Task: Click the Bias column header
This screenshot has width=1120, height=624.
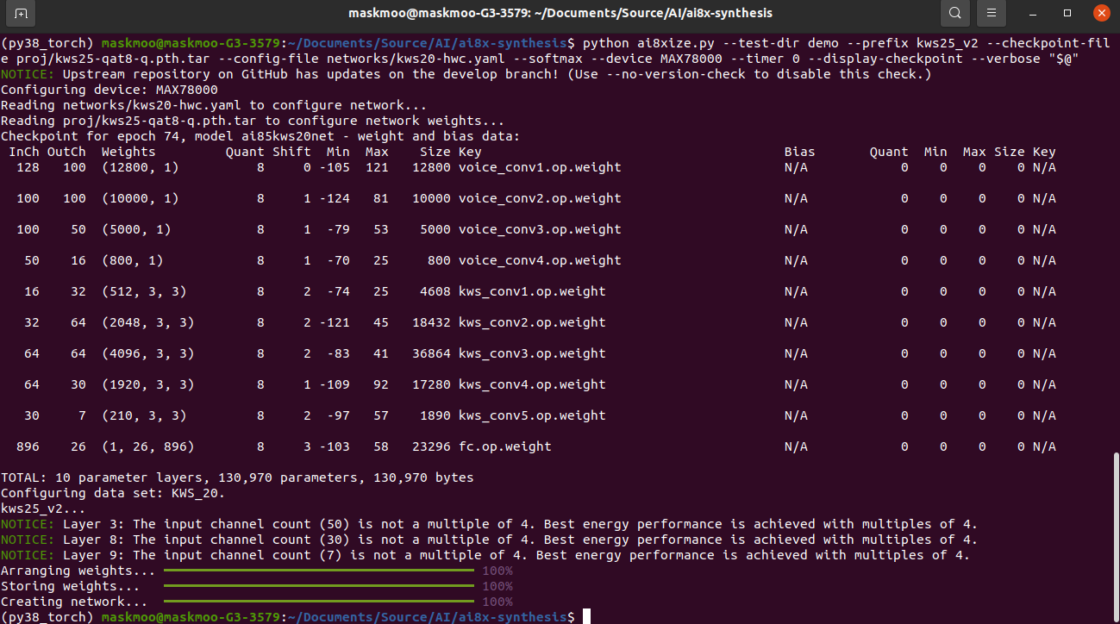Action: pos(799,152)
